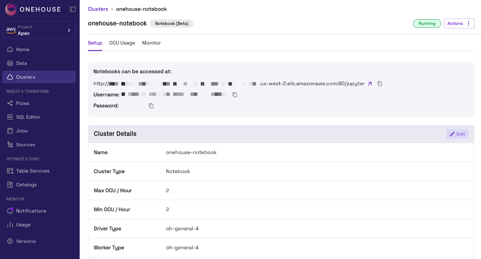Navigate to the Jobs page
The width and height of the screenshot is (481, 259).
(x=22, y=131)
